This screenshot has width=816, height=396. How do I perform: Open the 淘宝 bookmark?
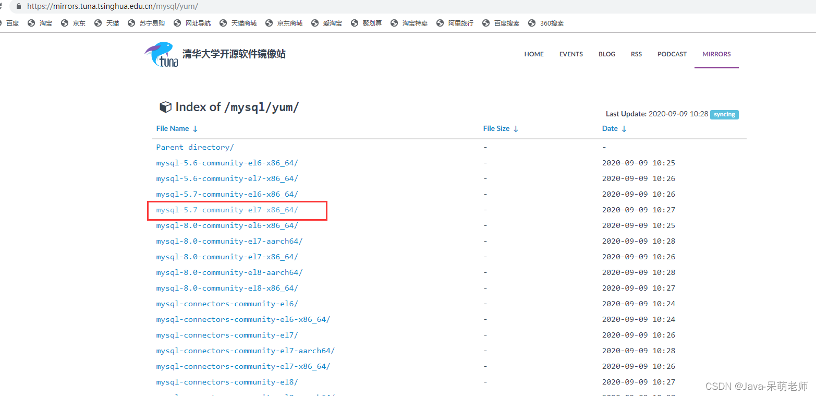(40, 23)
